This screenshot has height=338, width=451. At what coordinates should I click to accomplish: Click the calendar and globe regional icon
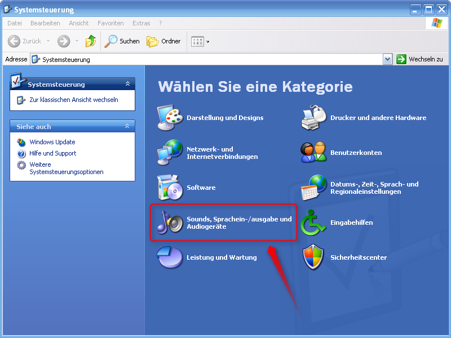(314, 188)
